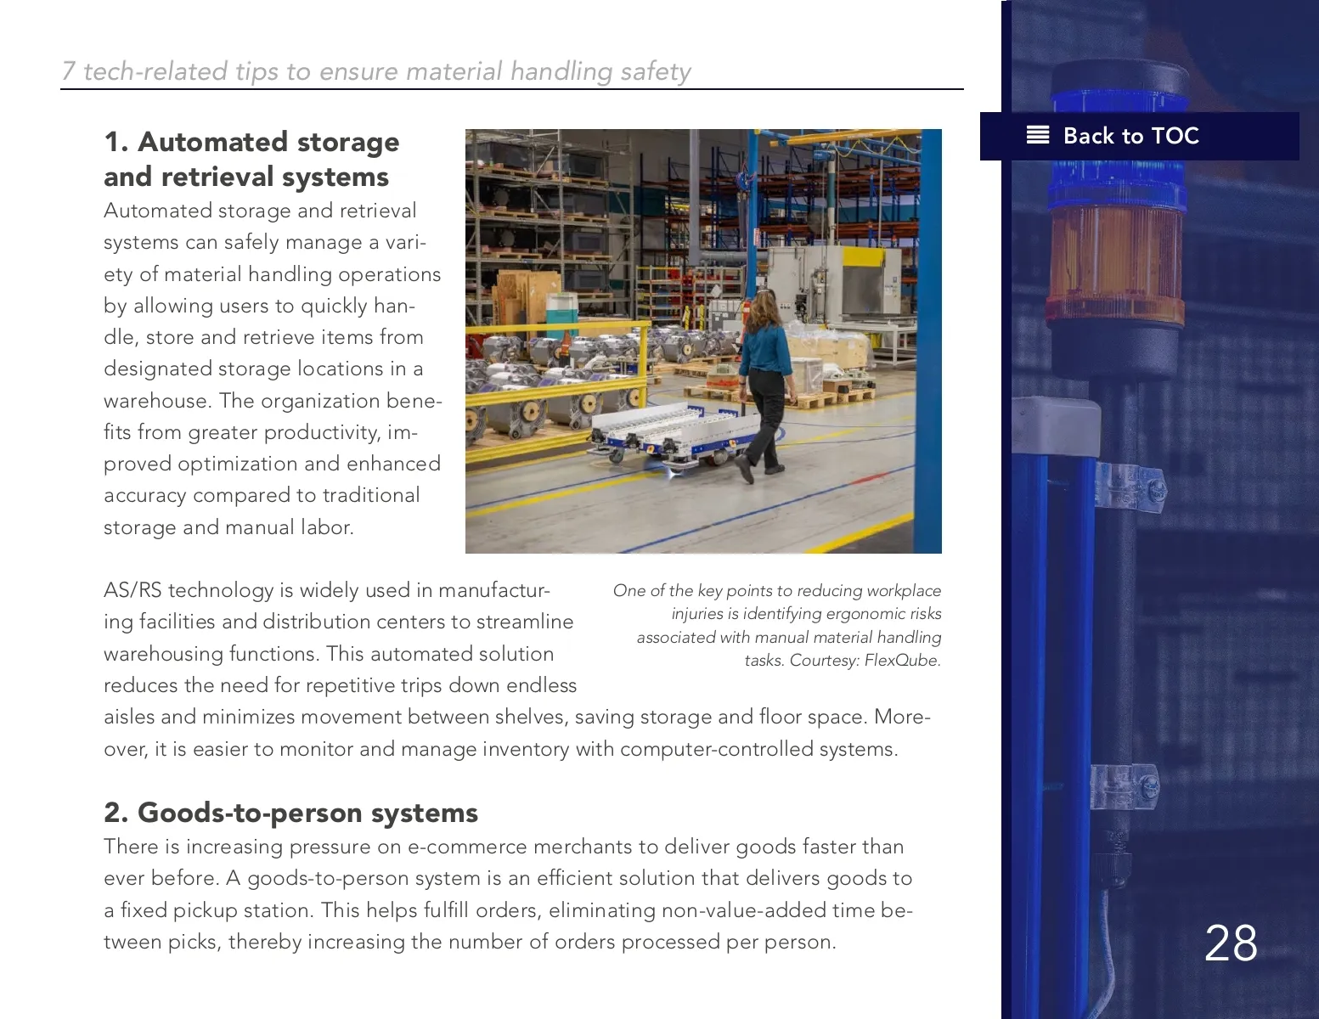Click the orange beacon light in sidebar
Viewport: 1319px width, 1019px height.
[1114, 263]
